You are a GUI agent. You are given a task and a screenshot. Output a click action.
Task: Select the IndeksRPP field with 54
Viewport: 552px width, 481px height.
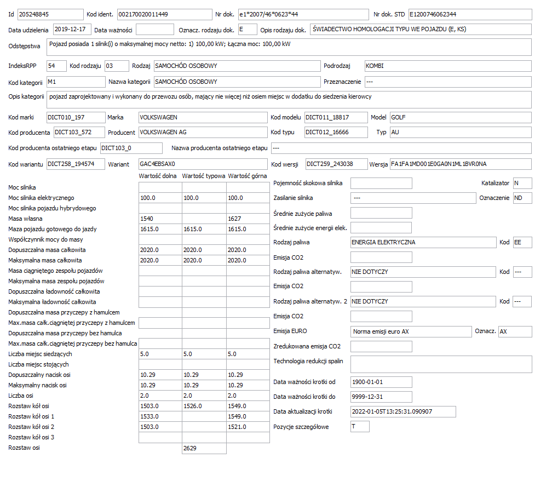[x=56, y=66]
